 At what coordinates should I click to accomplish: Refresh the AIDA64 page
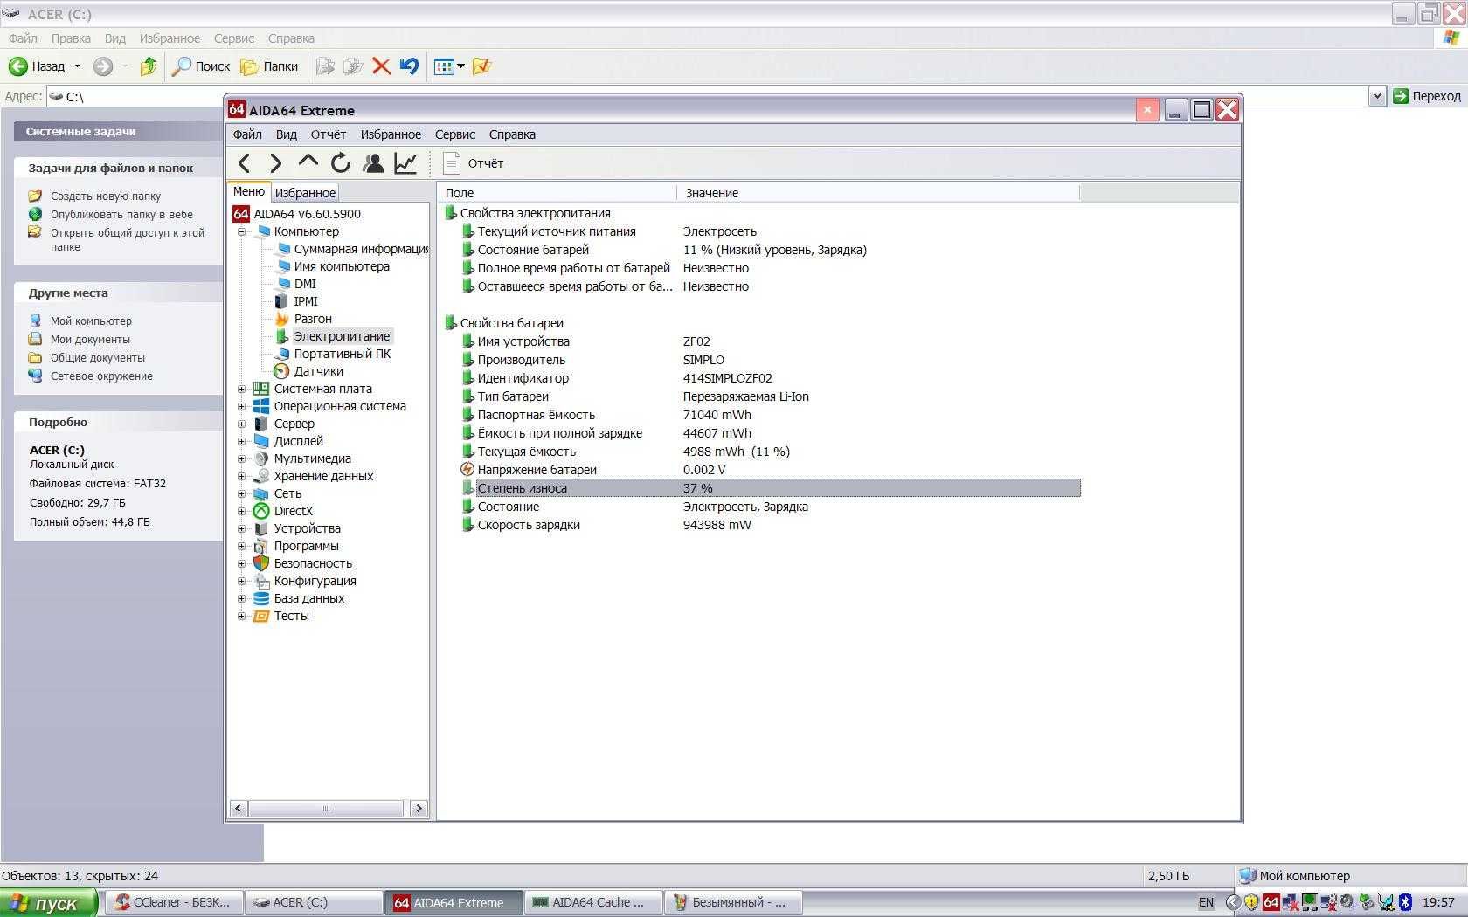pyautogui.click(x=340, y=163)
